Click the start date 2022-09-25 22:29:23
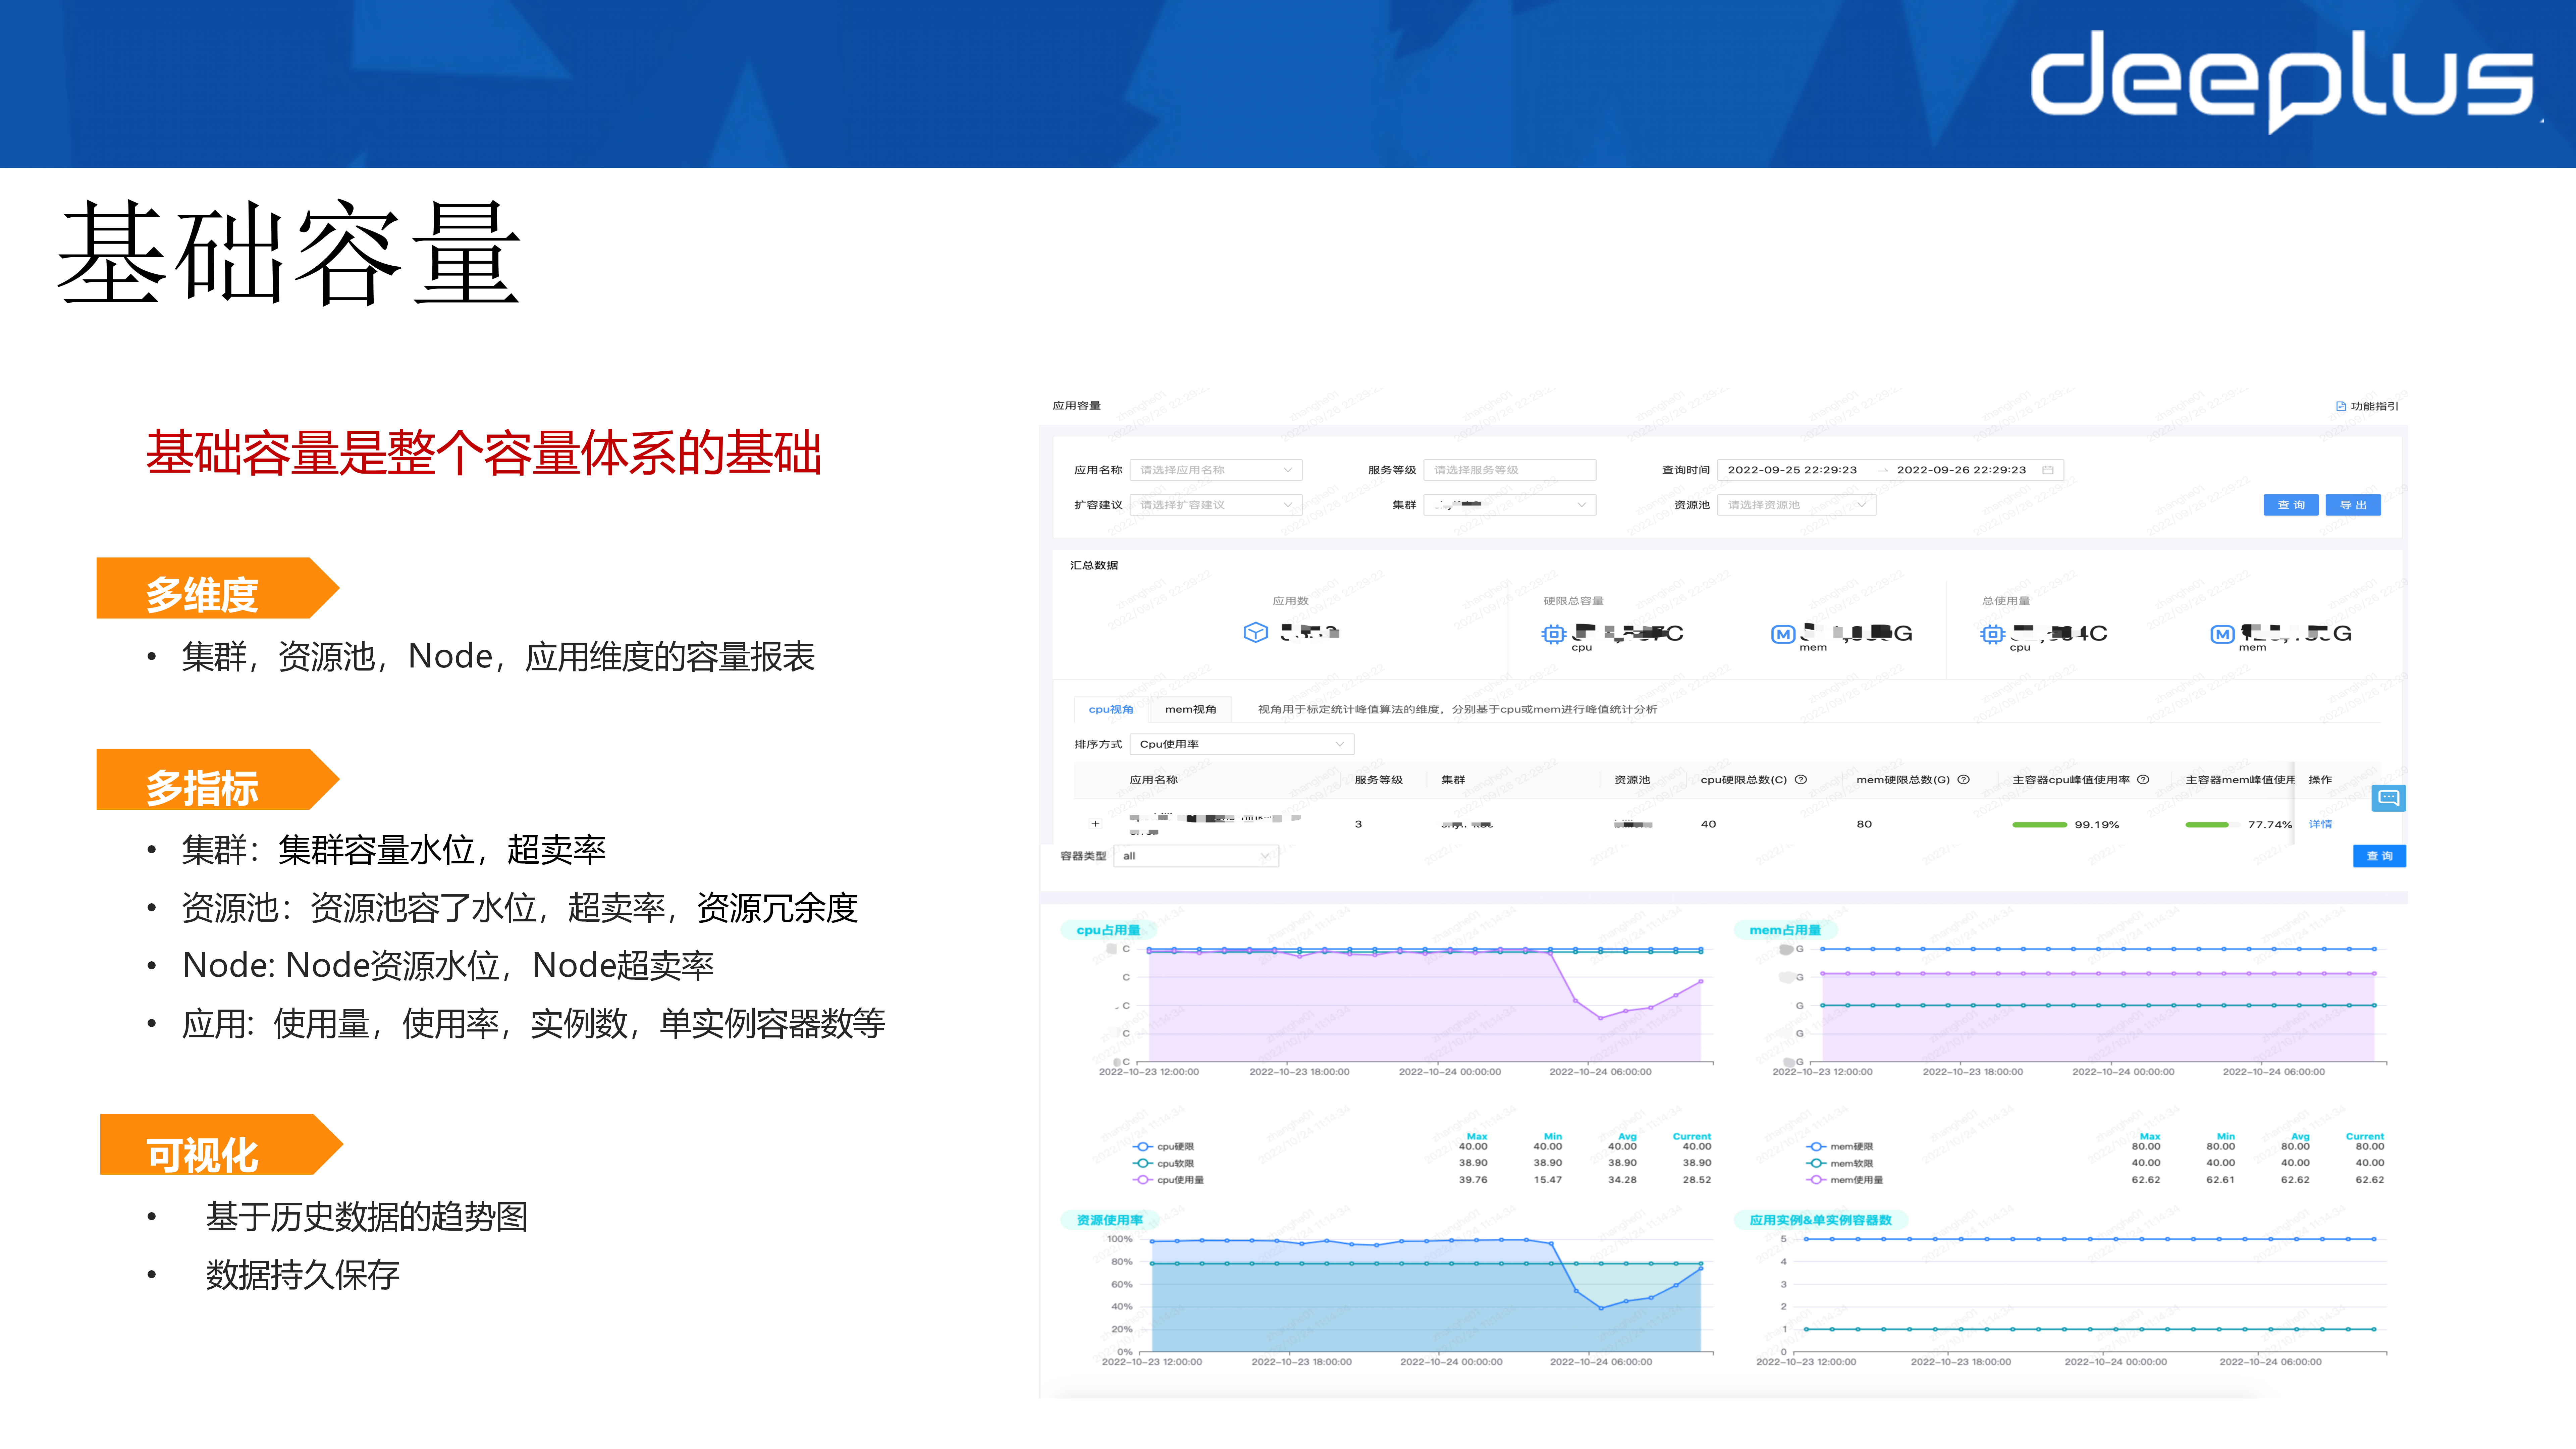The image size is (2576, 1449). tap(1792, 470)
